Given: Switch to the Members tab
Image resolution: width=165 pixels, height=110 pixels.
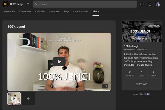Looking at the screenshot, I should [x=54, y=12].
